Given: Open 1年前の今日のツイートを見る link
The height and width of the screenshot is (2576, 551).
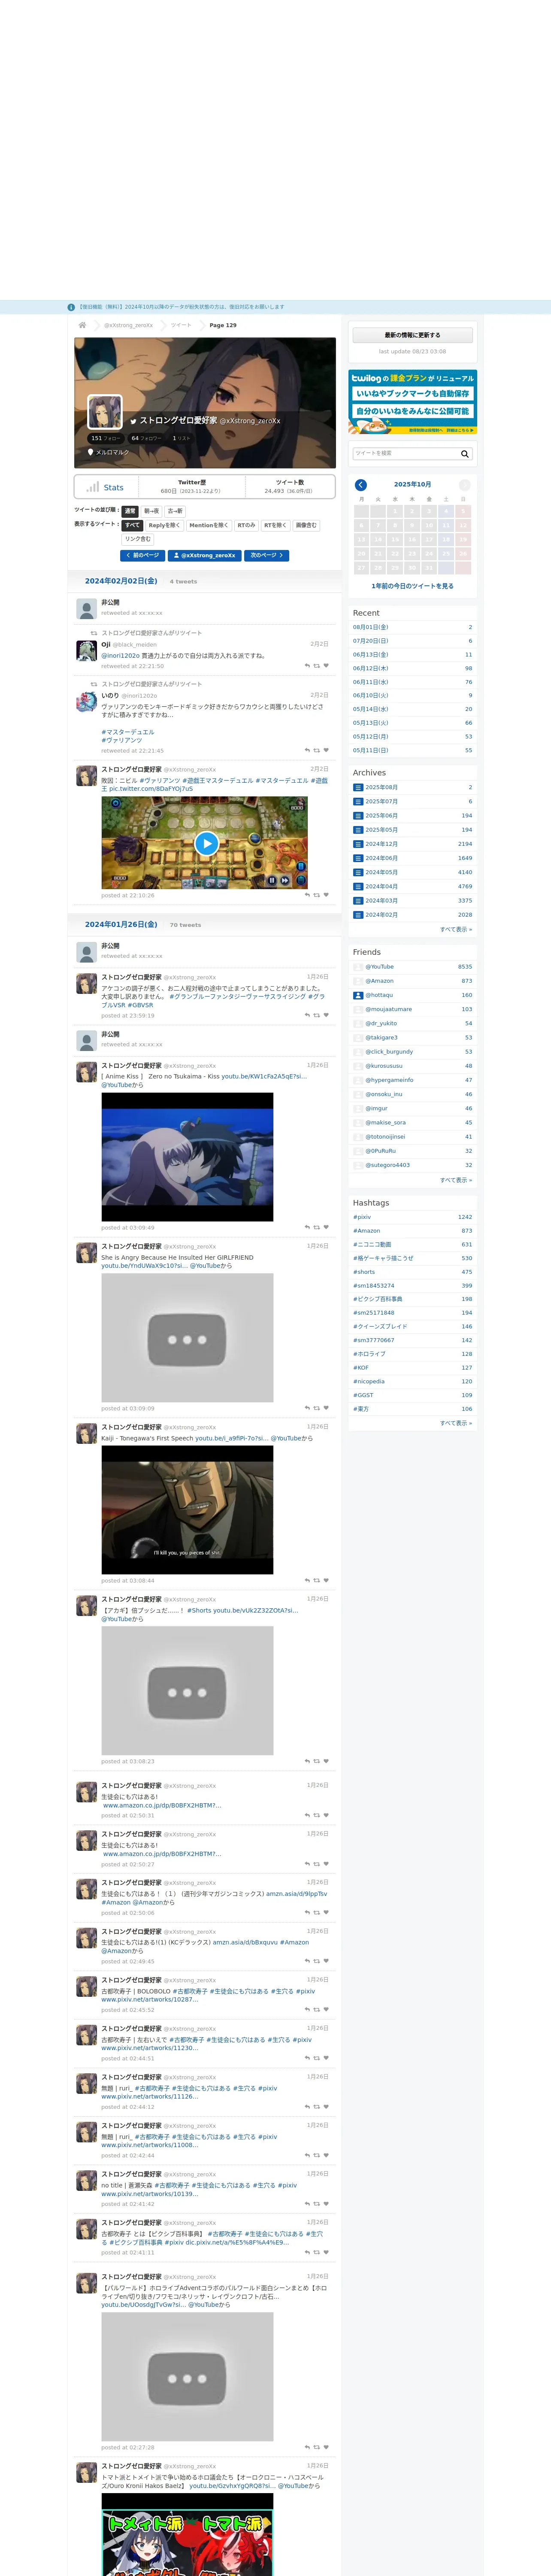Looking at the screenshot, I should click(x=412, y=586).
